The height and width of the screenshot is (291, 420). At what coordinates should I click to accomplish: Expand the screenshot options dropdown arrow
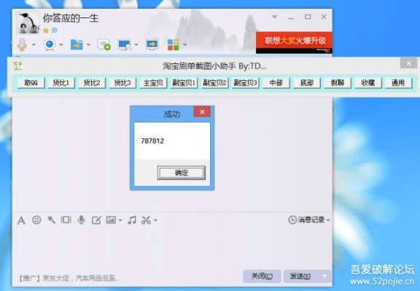(155, 220)
